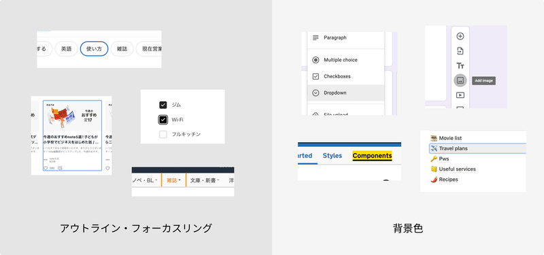Open the orange 雑誌 dropdown in the nav bar
Screen dimensions: 544x255
(174, 180)
